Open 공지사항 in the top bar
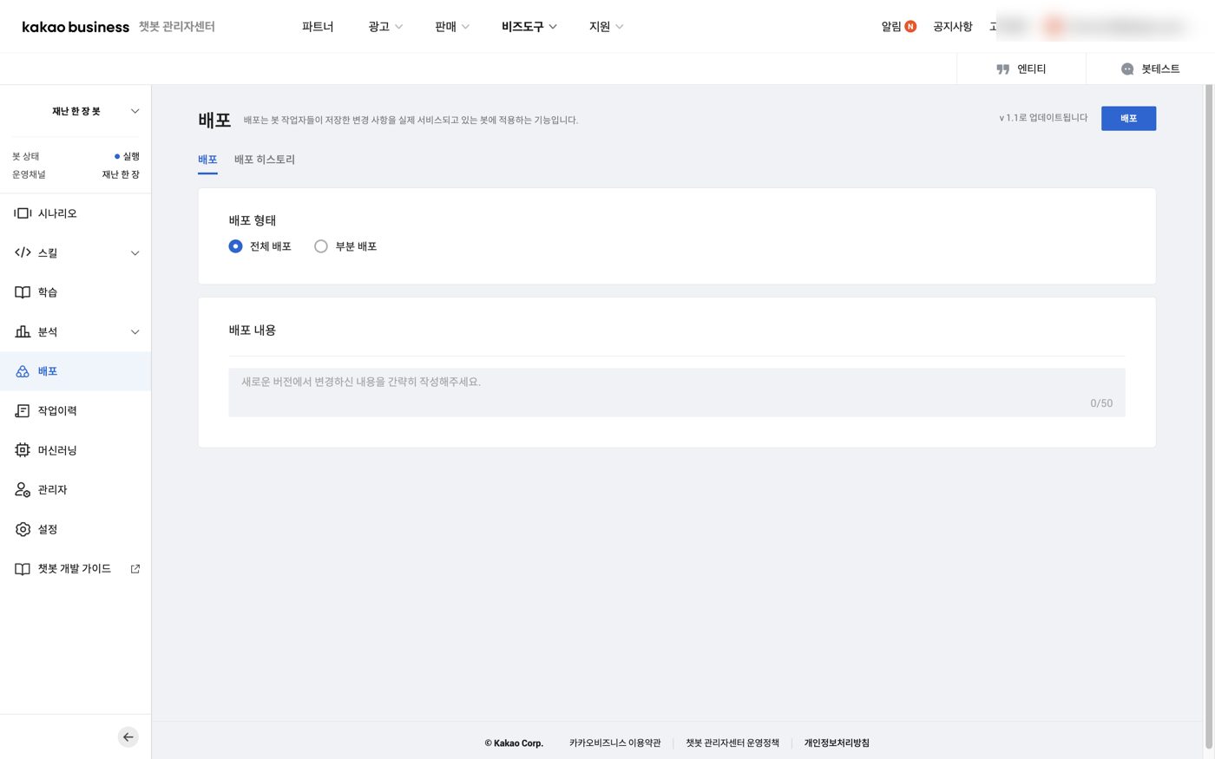Image resolution: width=1215 pixels, height=759 pixels. pyautogui.click(x=953, y=27)
